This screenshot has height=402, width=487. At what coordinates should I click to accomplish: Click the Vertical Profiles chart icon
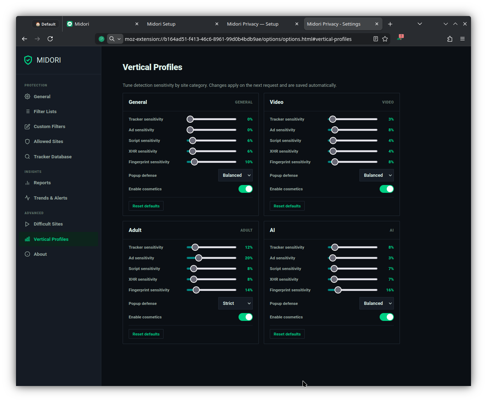27,239
